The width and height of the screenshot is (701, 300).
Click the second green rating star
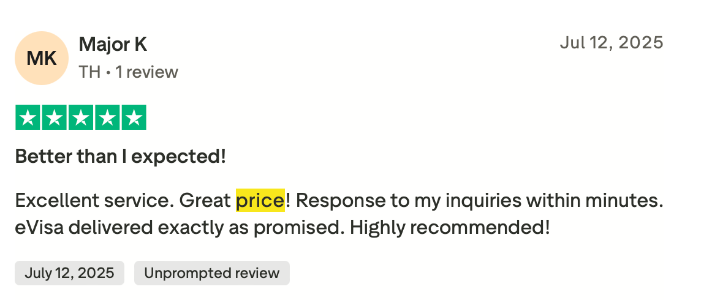click(53, 118)
